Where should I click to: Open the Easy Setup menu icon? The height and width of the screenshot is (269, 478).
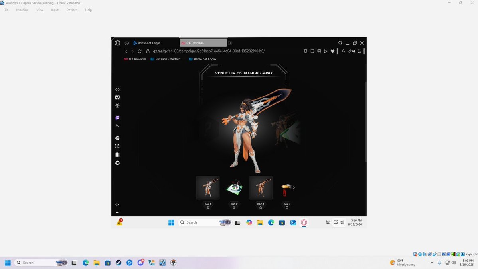[x=359, y=51]
